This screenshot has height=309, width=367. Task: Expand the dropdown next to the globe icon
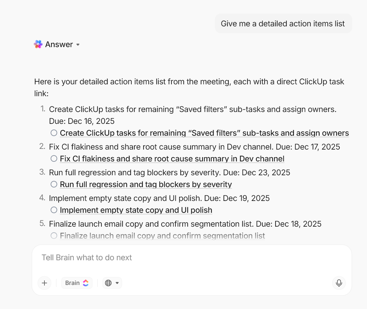[117, 283]
